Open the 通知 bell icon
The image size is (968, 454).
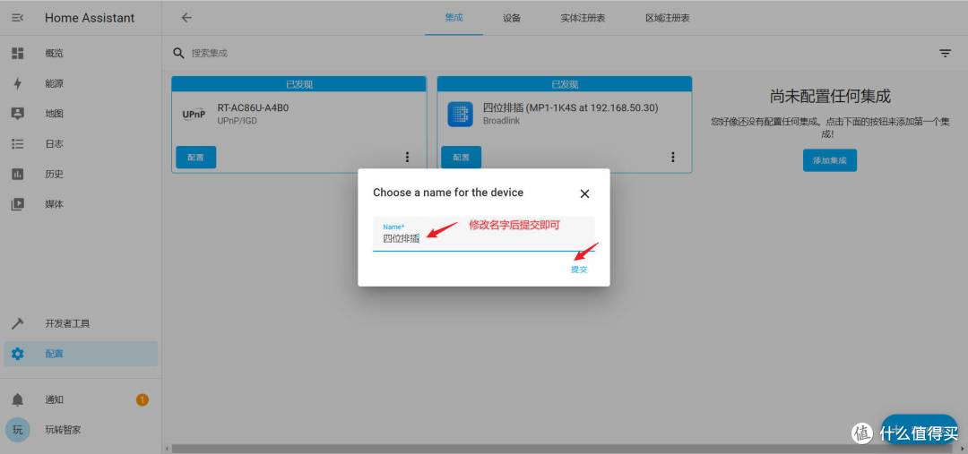click(17, 399)
